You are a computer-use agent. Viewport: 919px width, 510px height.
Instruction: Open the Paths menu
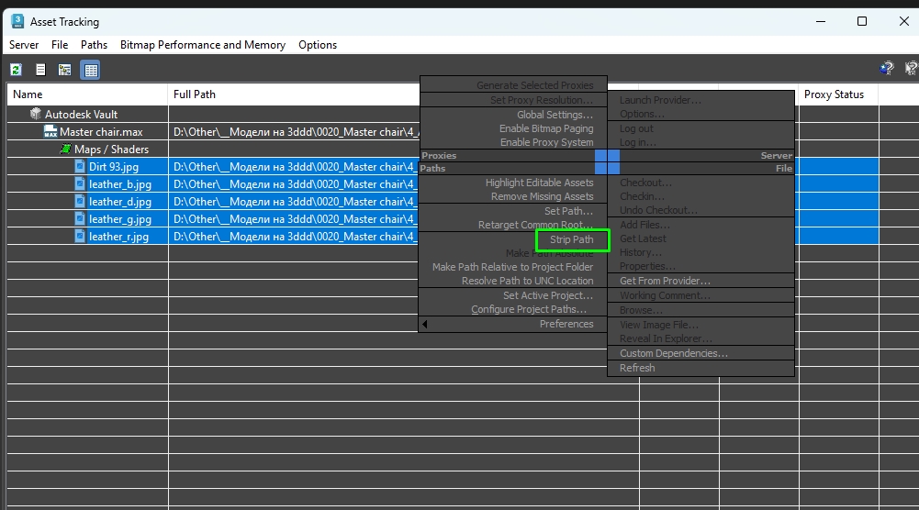point(94,45)
